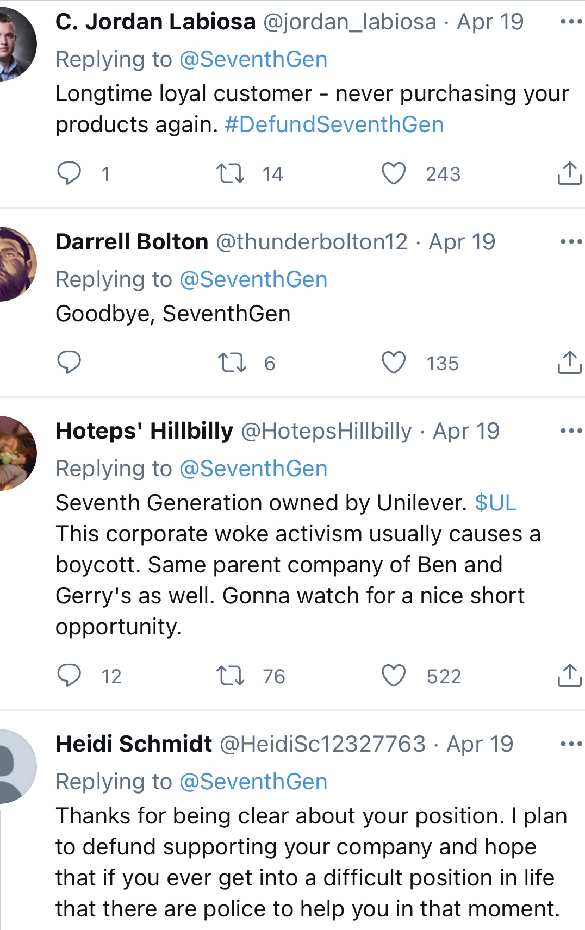Like the tweet with 243 likes
585x930 pixels.
click(394, 174)
